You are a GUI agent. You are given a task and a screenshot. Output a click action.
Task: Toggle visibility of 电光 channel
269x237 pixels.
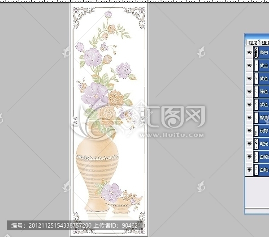(x=249, y=144)
